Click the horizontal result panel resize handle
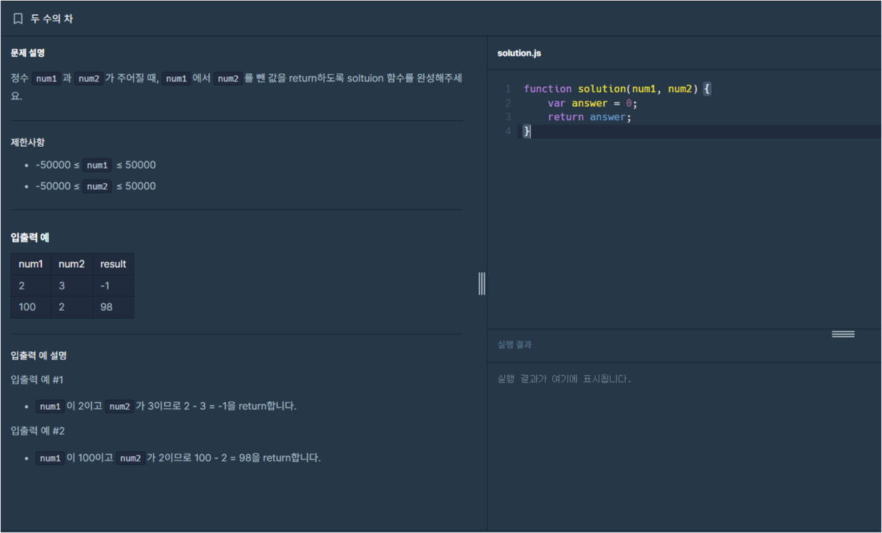This screenshot has height=533, width=882. 843,334
